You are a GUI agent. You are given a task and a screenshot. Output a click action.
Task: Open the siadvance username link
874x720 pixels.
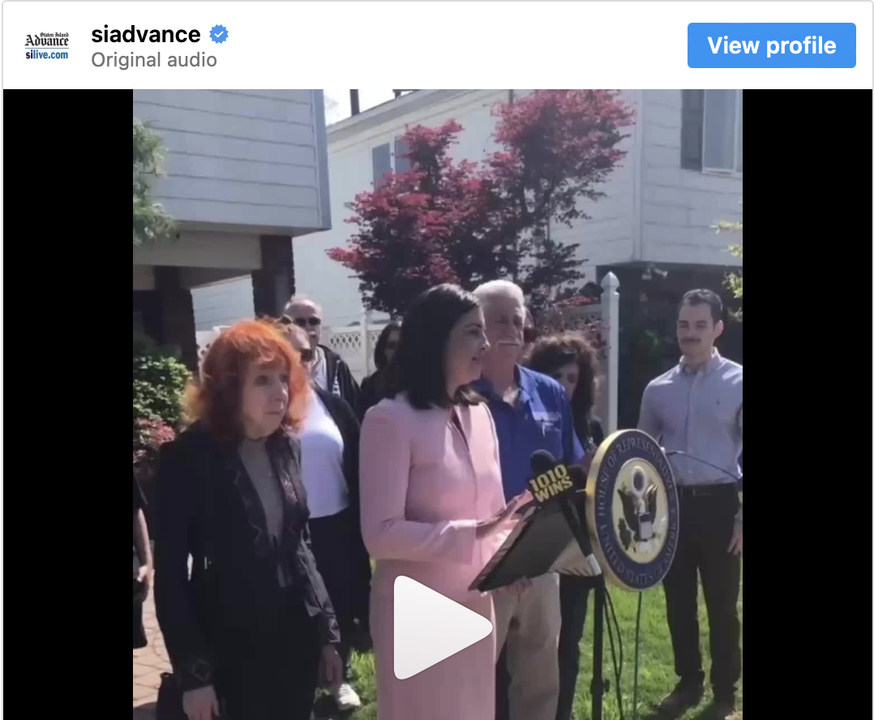click(x=146, y=35)
